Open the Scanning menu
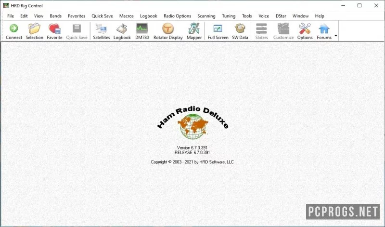This screenshot has height=227, width=385. point(206,16)
